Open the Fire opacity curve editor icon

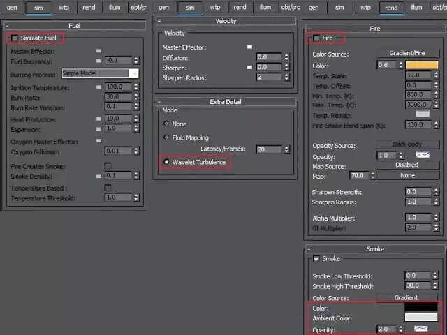point(422,155)
